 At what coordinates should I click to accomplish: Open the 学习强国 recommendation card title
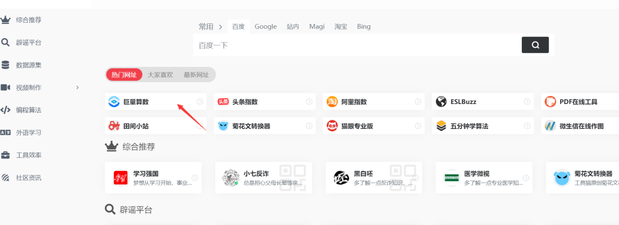[146, 173]
